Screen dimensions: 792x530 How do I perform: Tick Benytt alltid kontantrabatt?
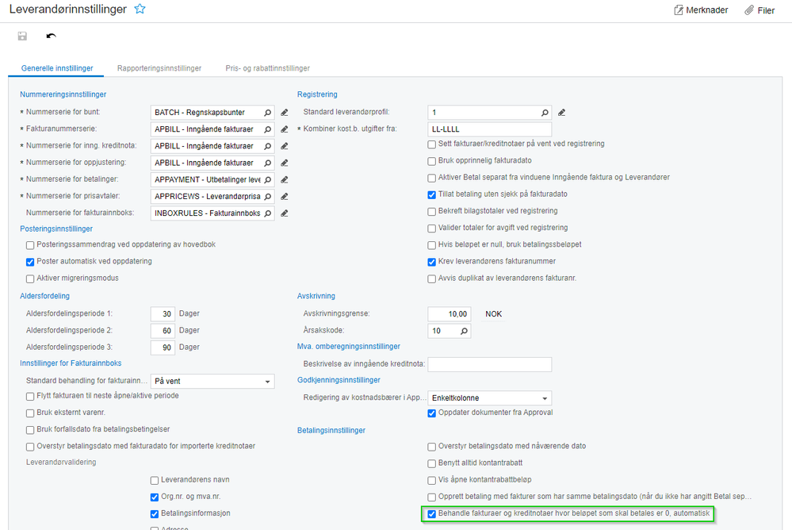432,463
